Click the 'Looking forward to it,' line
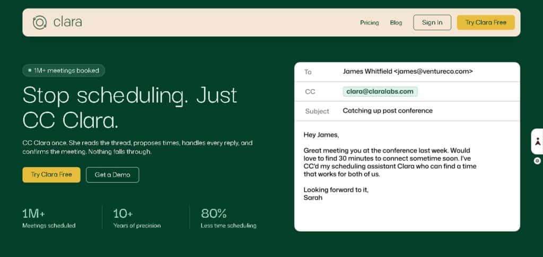543x257 pixels. (336, 190)
